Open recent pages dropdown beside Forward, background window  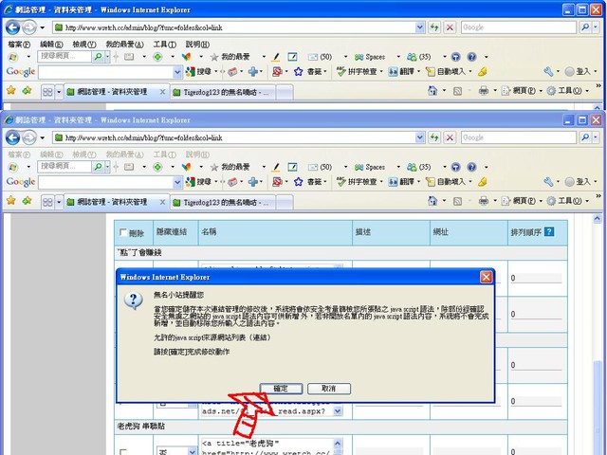point(42,27)
